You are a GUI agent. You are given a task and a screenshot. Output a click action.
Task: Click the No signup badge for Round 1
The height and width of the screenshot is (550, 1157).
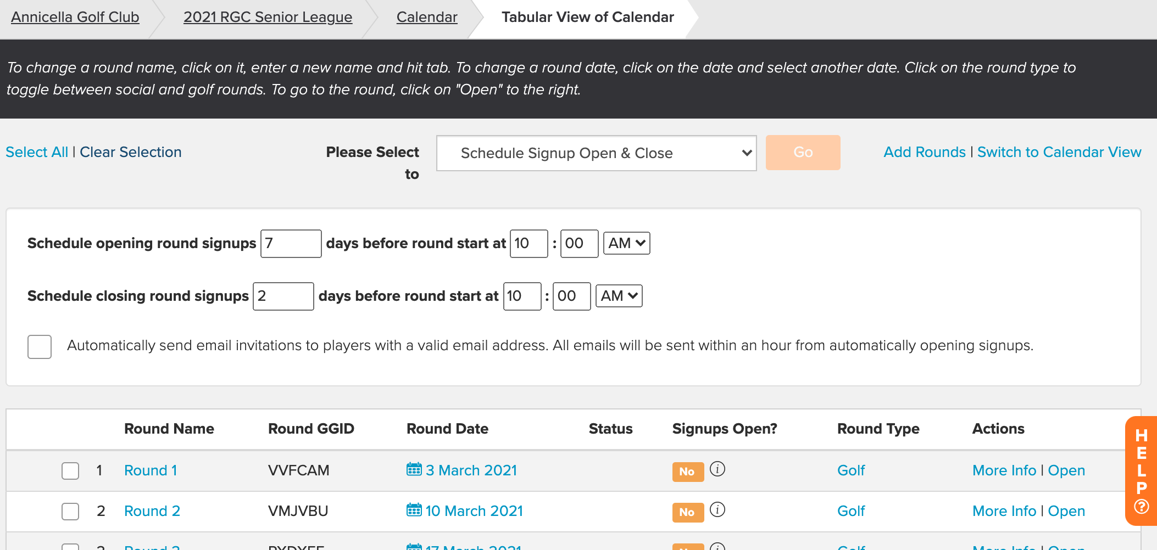tap(688, 472)
